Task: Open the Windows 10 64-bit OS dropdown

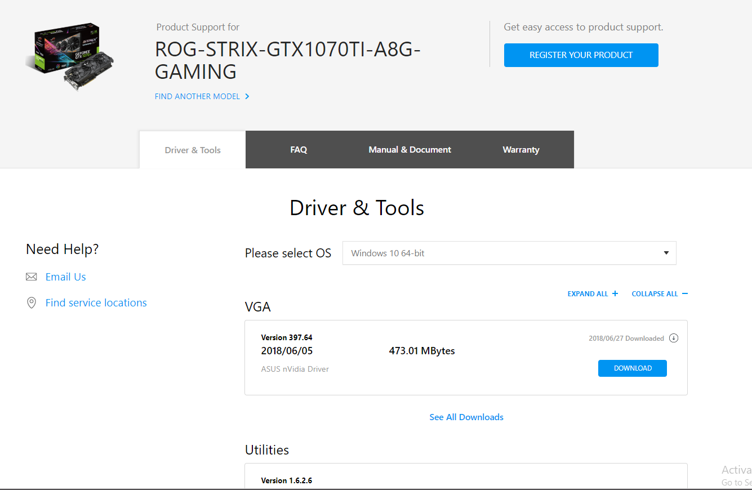Action: click(509, 253)
